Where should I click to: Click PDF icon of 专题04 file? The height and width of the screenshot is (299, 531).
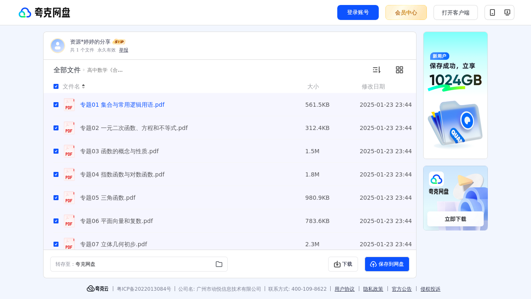69,174
